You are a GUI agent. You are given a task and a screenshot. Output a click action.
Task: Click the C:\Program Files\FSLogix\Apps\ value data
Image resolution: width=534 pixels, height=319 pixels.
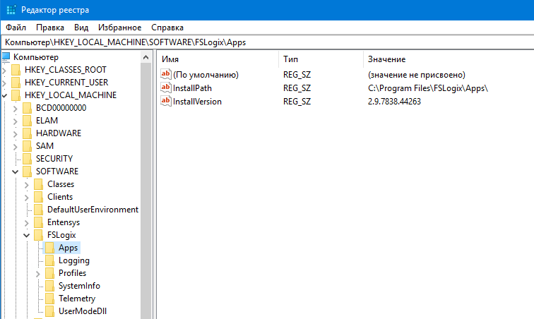pyautogui.click(x=428, y=88)
